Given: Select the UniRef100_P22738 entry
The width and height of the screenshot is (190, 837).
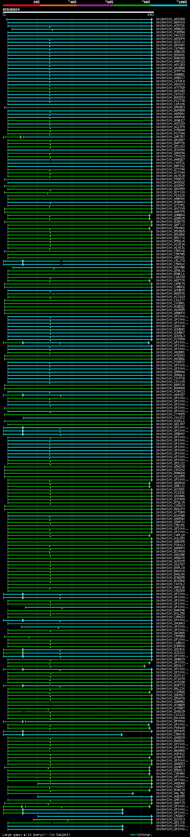Looking at the screenshot, I should pos(170,101).
